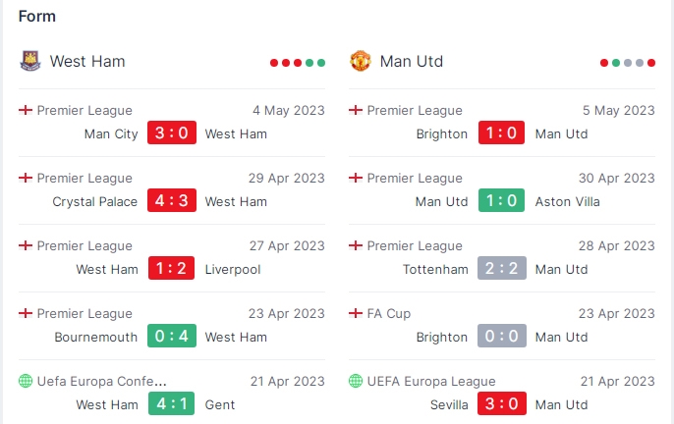
Task: Click England flag icon next to FA Cup
Action: (356, 313)
